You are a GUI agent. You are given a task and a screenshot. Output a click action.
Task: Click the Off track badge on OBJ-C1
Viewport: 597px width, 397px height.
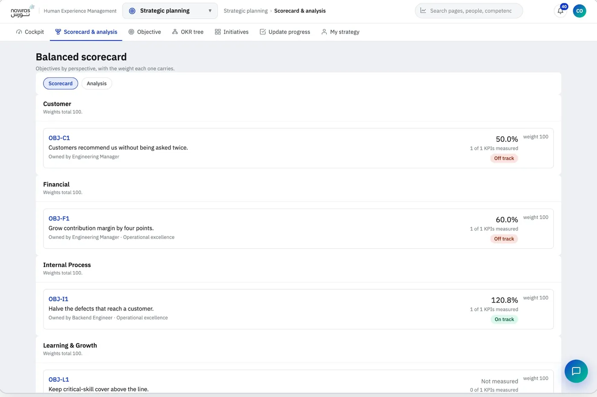pos(504,158)
